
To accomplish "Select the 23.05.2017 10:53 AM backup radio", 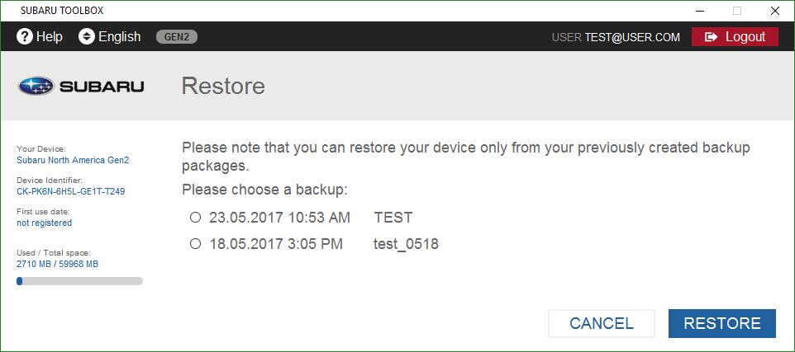I will (x=195, y=218).
